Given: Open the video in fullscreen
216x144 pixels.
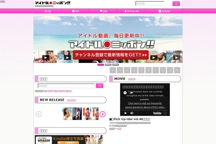Looking at the screenshot, I should [x=165, y=113].
